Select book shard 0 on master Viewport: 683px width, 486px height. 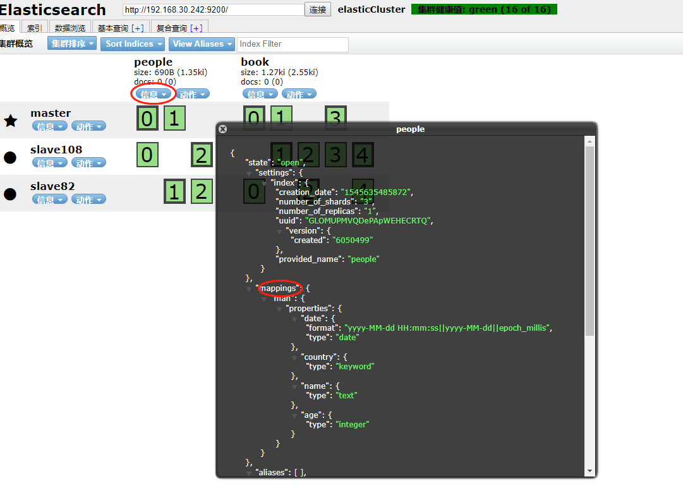(254, 114)
